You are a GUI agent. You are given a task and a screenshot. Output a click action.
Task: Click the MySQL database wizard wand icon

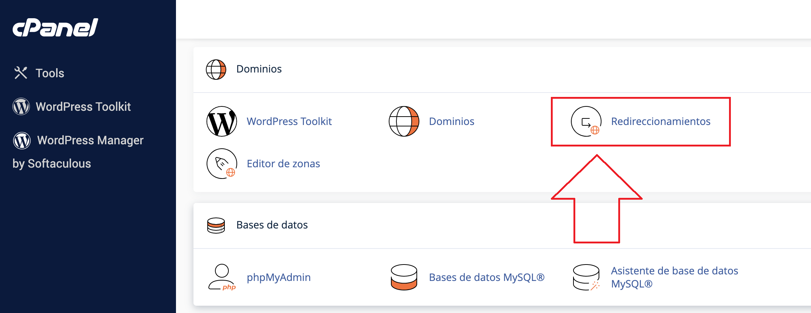(586, 277)
